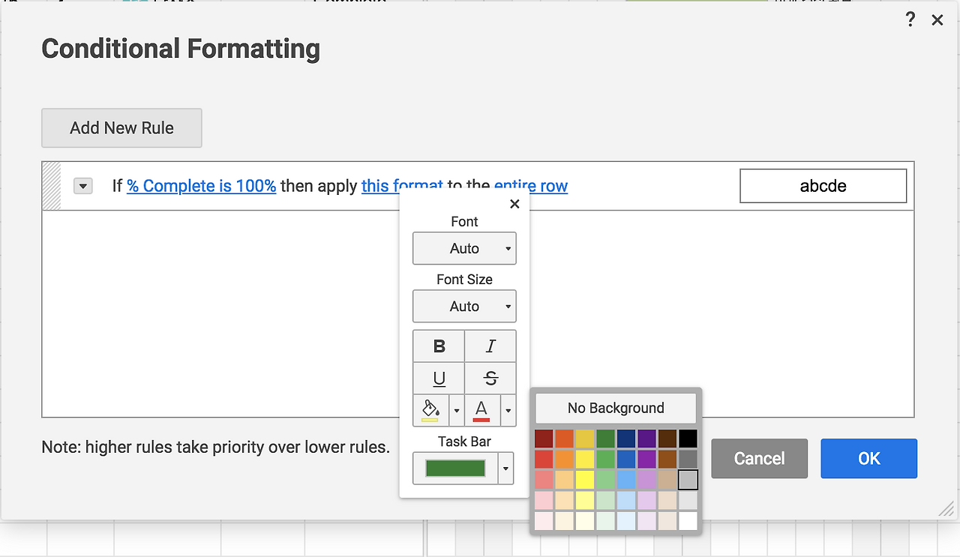Pick the darkest green swatch in the palette grid
The width and height of the screenshot is (960, 557).
[605, 439]
